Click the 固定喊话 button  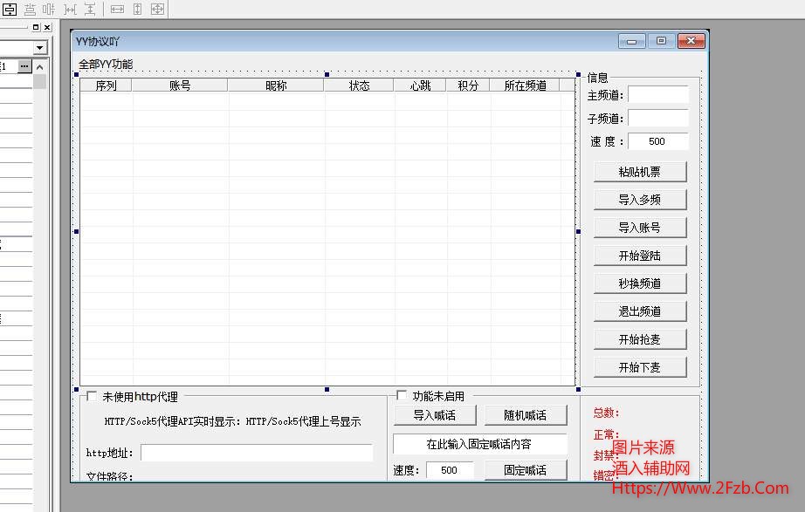pos(526,470)
